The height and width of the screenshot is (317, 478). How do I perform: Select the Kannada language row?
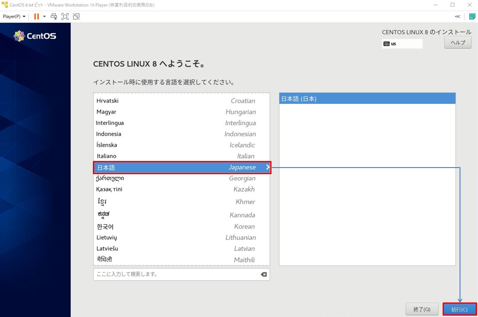click(x=181, y=214)
